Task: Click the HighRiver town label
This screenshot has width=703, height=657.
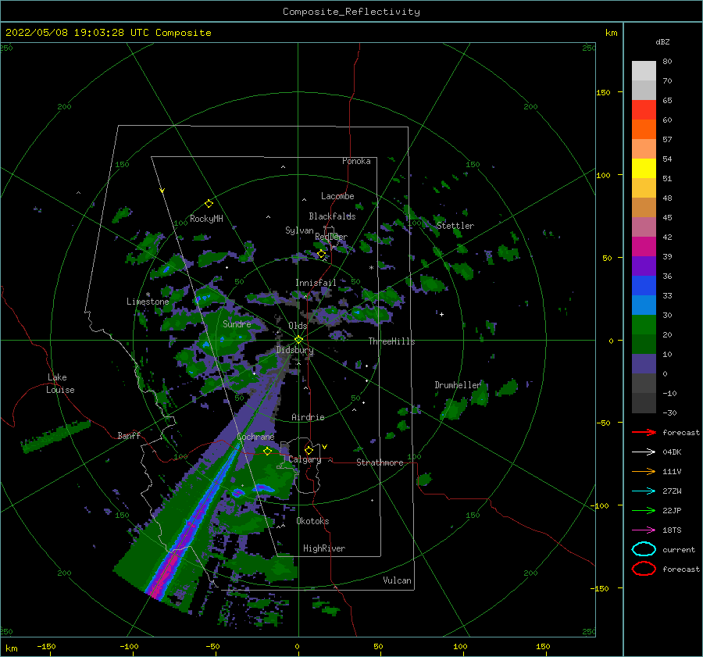Action: point(323,548)
